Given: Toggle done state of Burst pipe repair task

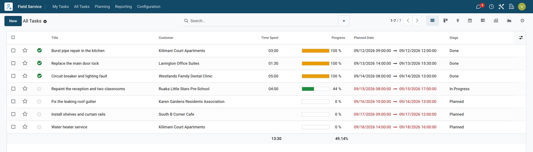Looking at the screenshot, I should [39, 50].
